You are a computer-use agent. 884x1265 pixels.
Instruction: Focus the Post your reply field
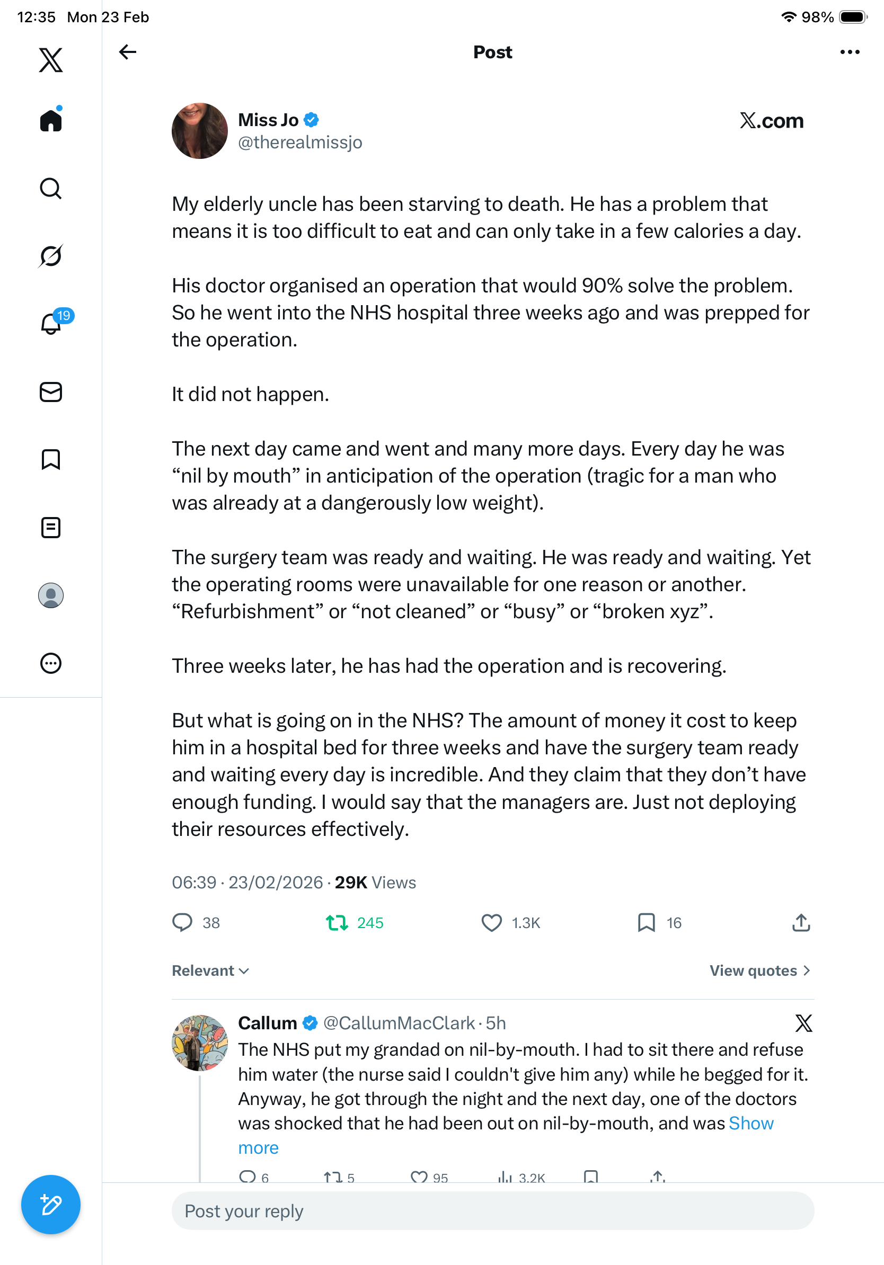(x=493, y=1211)
